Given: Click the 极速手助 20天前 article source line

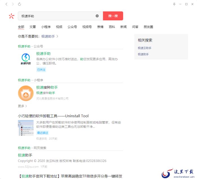Looking at the screenshot, I should tap(47, 139).
